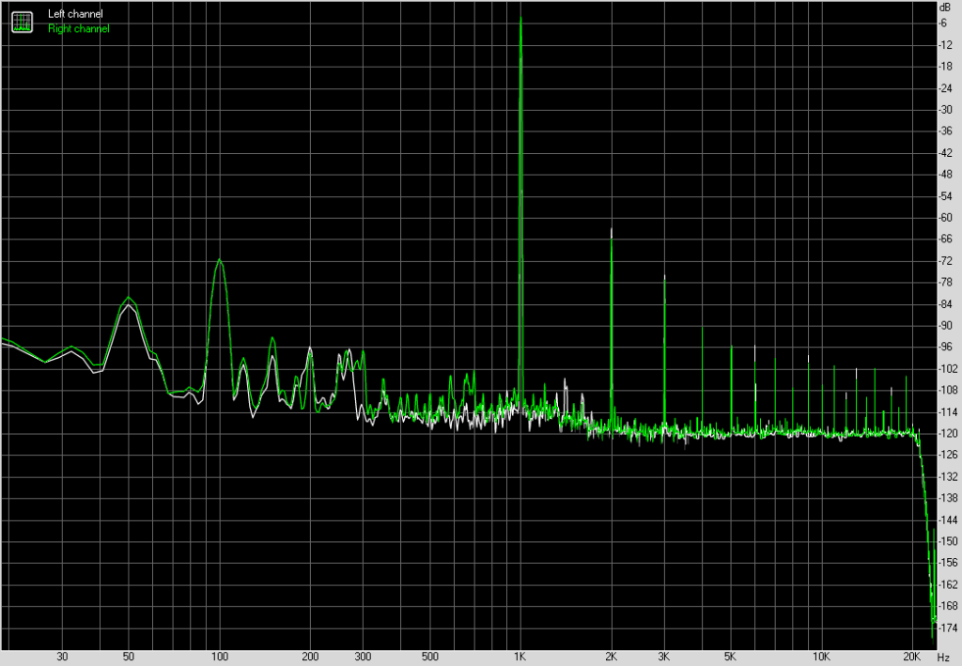Click the 1K frequency axis label
962x666 pixels.
(x=520, y=657)
